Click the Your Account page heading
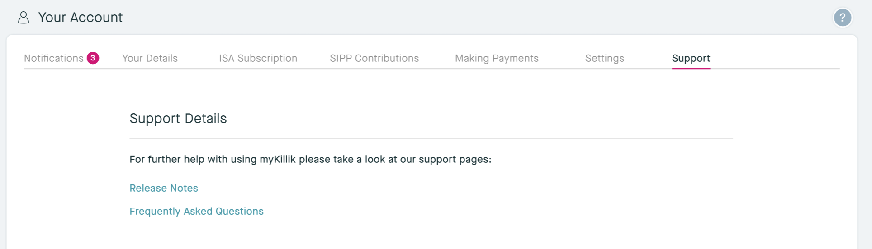Screen dimensions: 872x249 click(x=80, y=18)
